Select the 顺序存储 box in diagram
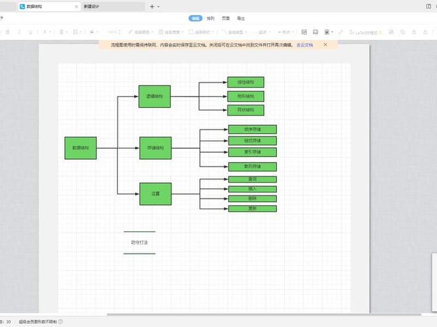The width and height of the screenshot is (437, 327). (x=252, y=129)
